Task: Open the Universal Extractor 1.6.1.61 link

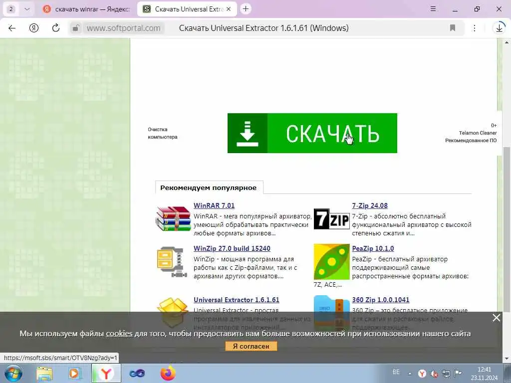Action: (x=236, y=300)
